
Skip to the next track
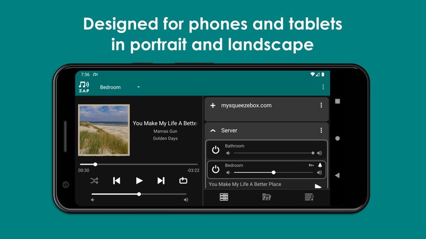coord(161,181)
